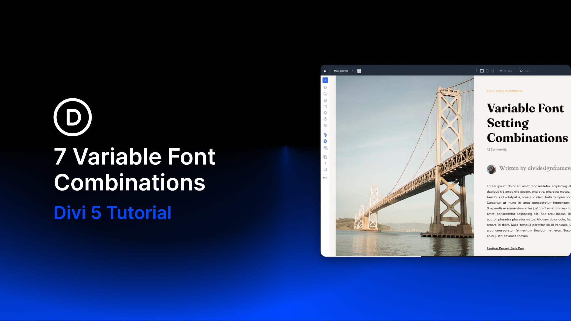
Task: Open the database cylinder sidebar icon
Action: coord(325,100)
